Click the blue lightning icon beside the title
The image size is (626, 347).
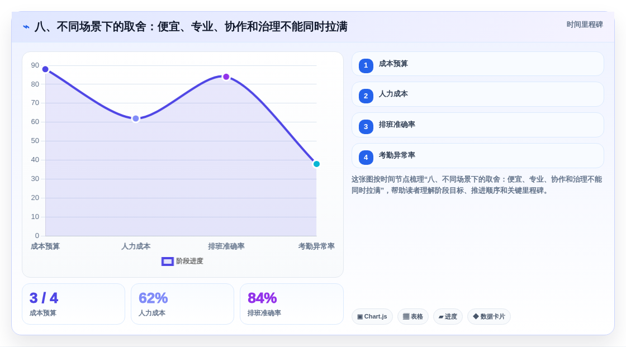26,27
